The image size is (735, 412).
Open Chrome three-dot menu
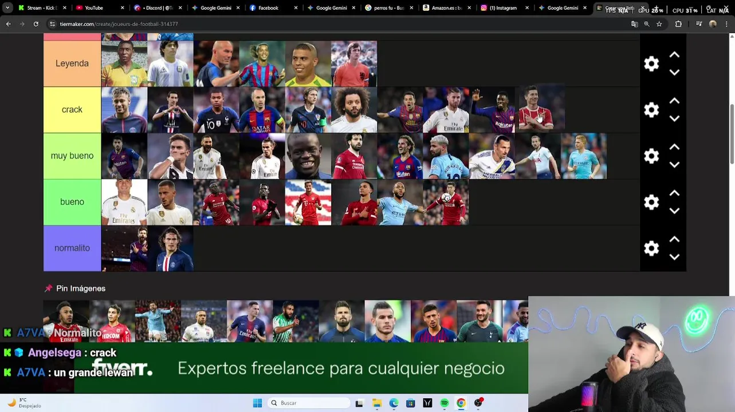click(x=726, y=24)
